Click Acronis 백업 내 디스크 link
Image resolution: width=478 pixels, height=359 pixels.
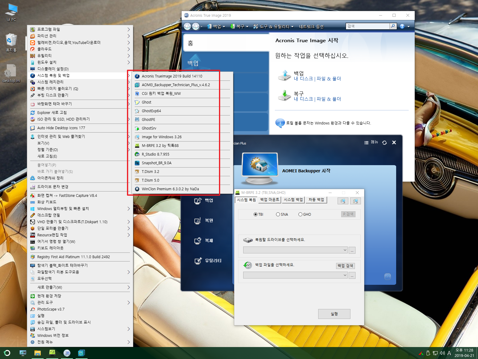pyautogui.click(x=303, y=79)
